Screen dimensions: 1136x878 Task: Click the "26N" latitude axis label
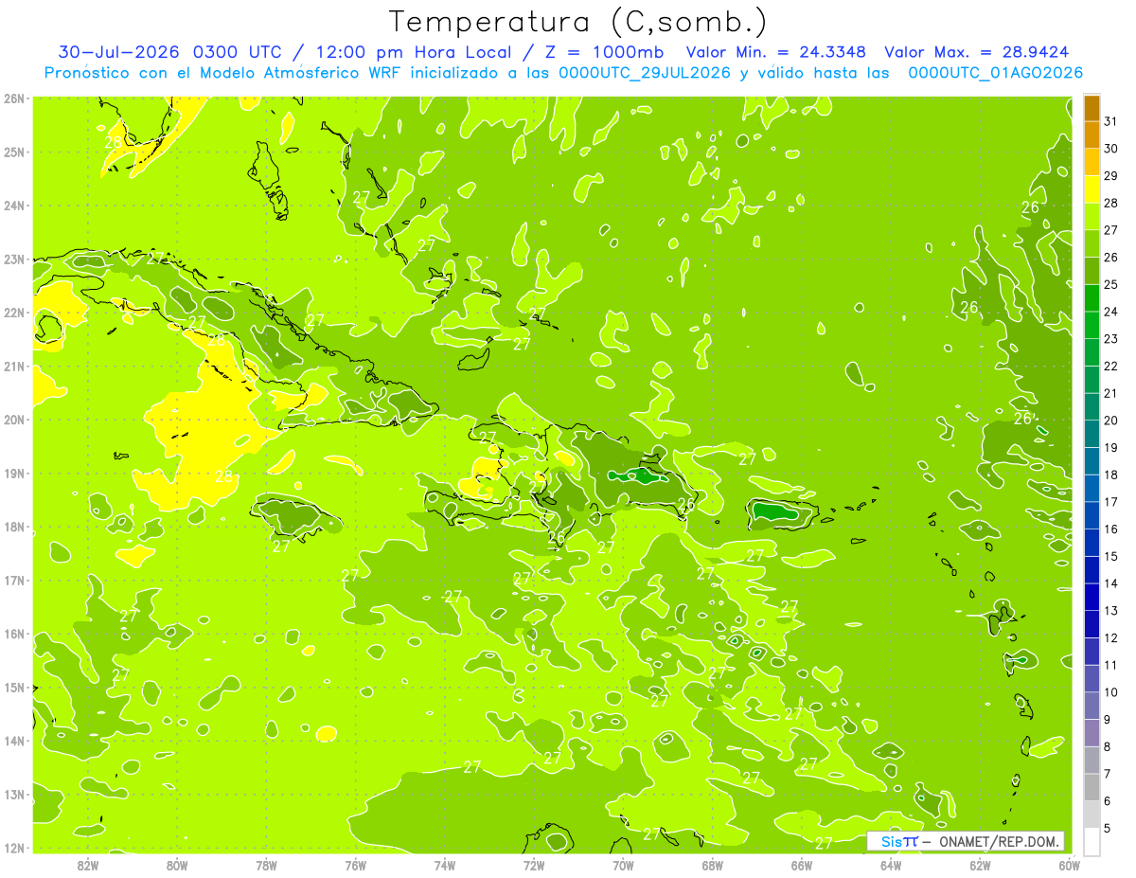[x=13, y=99]
